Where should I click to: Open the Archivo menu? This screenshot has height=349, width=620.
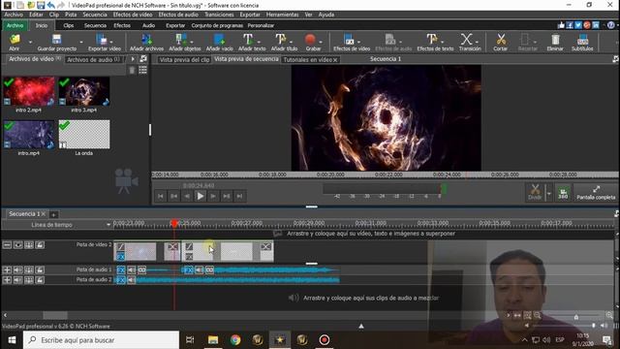click(14, 15)
